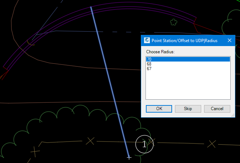Click the Civil 3D icon in dialog title

(147, 40)
